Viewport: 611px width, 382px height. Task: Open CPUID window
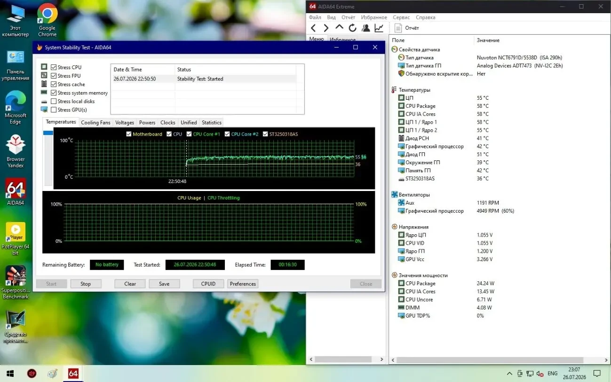[208, 284]
